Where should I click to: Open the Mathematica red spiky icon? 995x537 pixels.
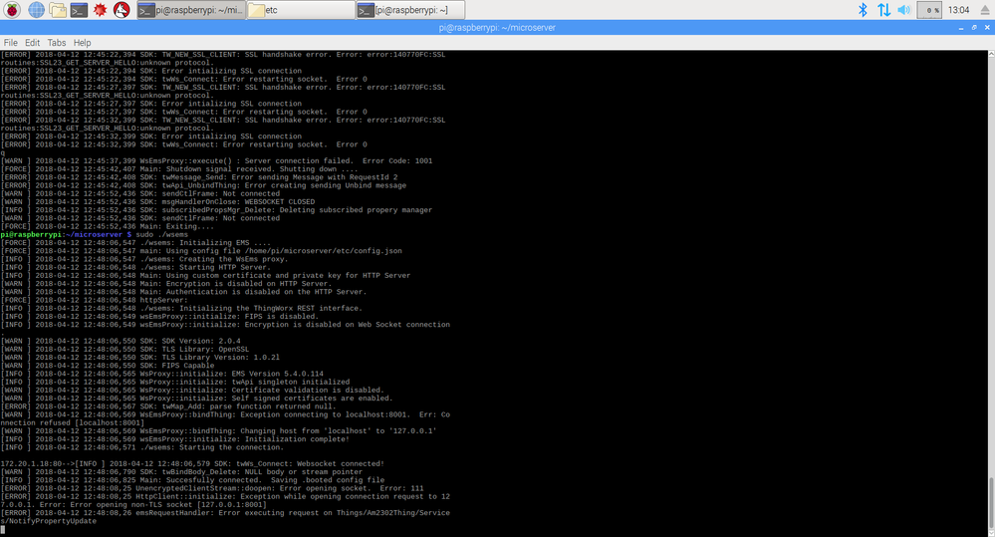coord(100,10)
